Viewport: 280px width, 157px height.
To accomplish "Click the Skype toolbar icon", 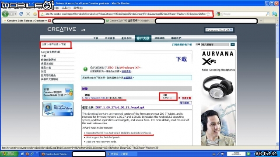I will [x=274, y=14].
